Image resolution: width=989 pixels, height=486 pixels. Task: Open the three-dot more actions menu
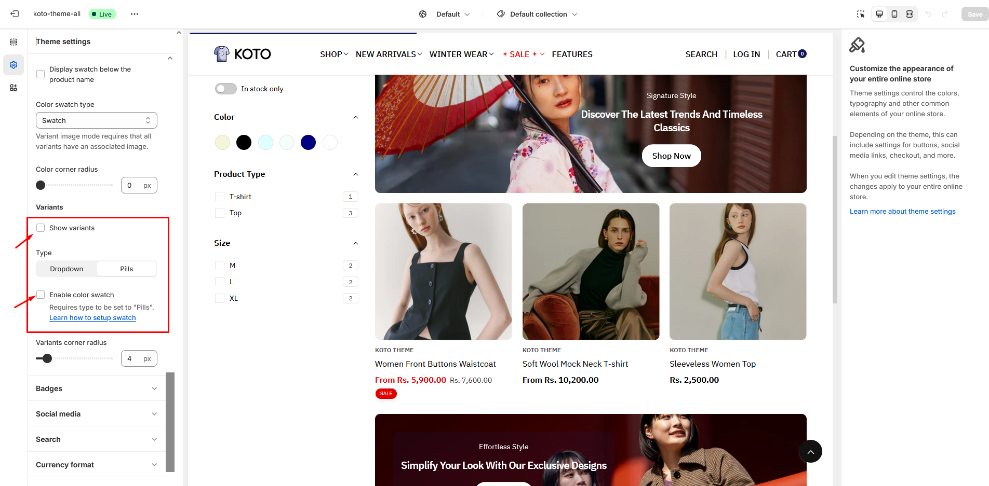pyautogui.click(x=135, y=14)
